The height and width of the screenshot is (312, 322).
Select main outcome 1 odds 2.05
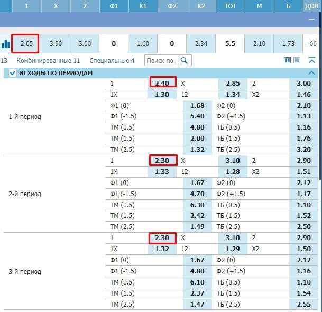click(26, 44)
